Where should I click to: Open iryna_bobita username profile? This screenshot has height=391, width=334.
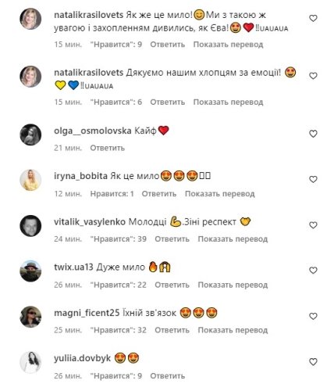pyautogui.click(x=80, y=176)
